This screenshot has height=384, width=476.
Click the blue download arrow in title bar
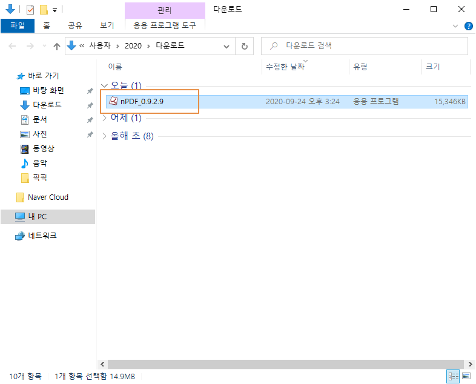tap(10, 10)
